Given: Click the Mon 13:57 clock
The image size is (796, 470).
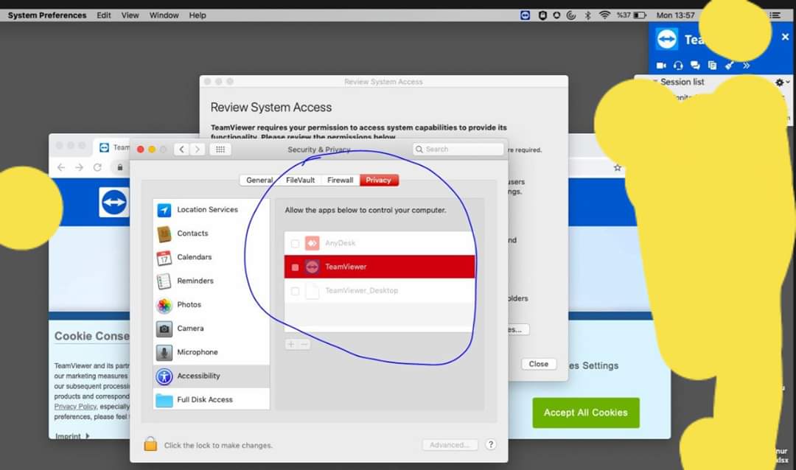Looking at the screenshot, I should pyautogui.click(x=675, y=15).
